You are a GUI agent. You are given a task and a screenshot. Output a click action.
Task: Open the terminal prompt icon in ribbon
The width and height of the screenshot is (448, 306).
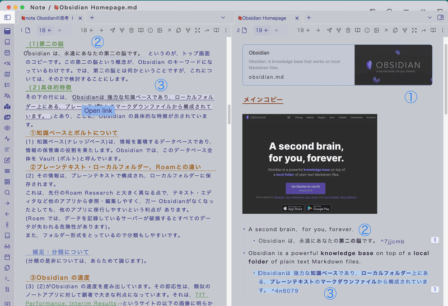click(x=7, y=279)
